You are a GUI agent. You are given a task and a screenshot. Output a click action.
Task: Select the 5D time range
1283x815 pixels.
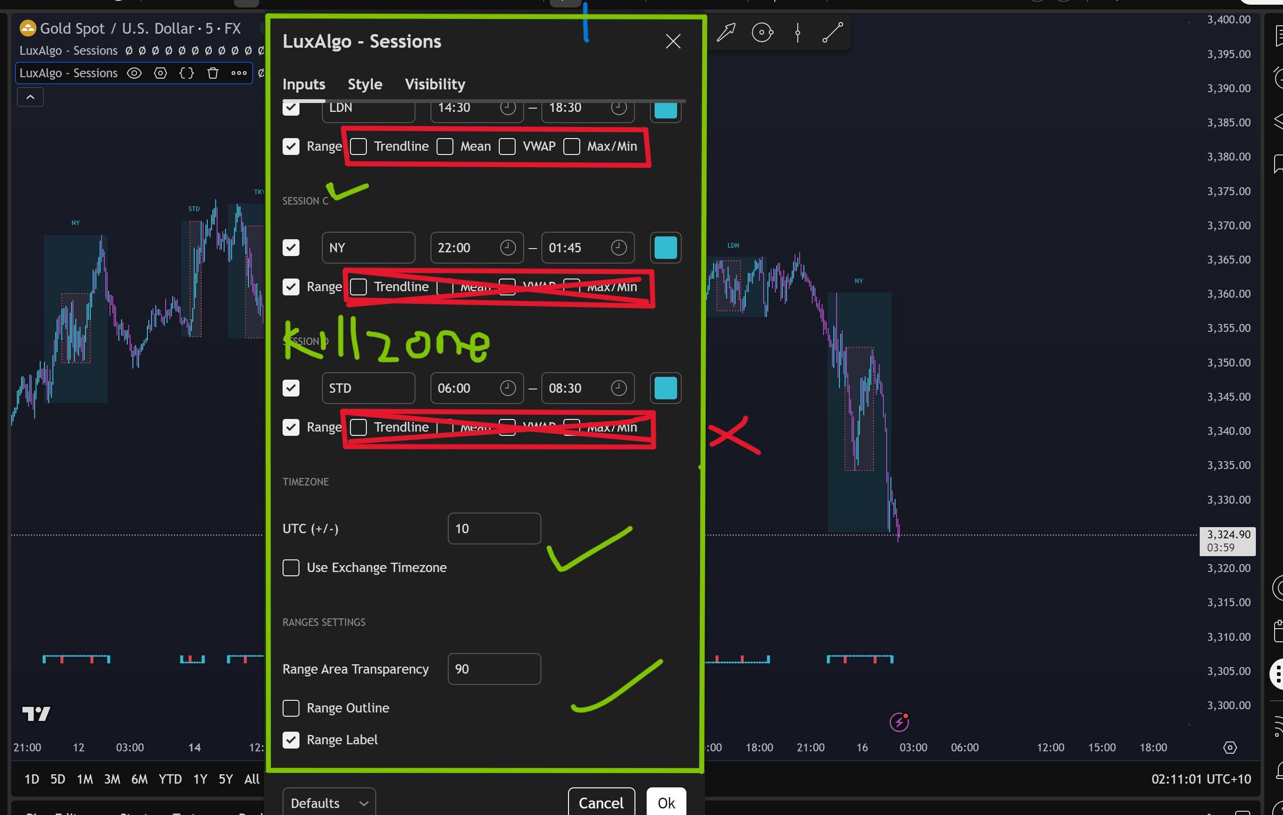click(x=58, y=779)
